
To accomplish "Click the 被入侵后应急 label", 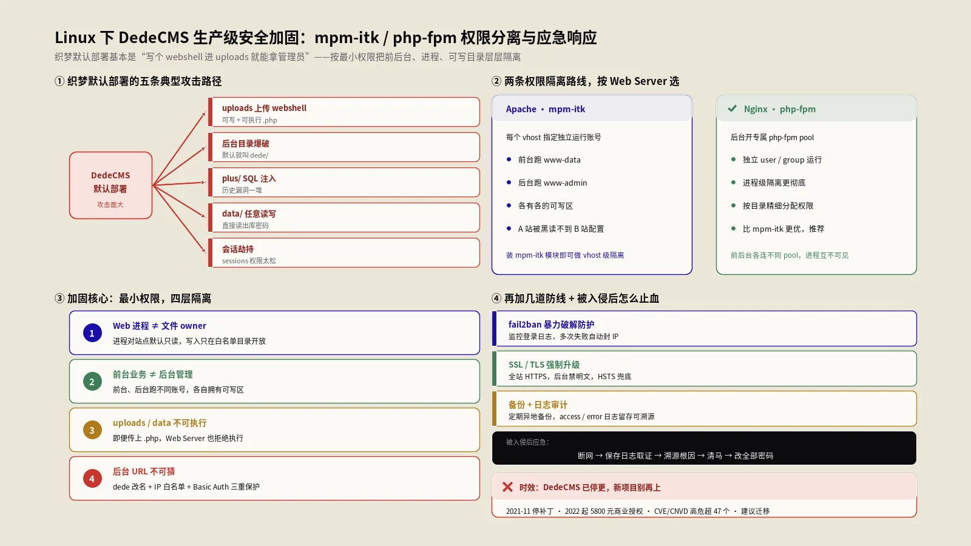I will (x=527, y=442).
